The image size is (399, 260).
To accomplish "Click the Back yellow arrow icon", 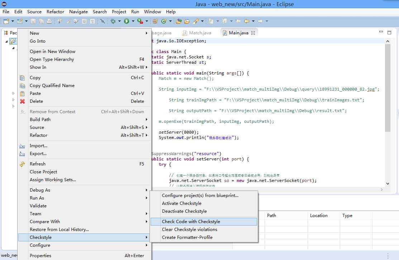I will click(x=247, y=21).
